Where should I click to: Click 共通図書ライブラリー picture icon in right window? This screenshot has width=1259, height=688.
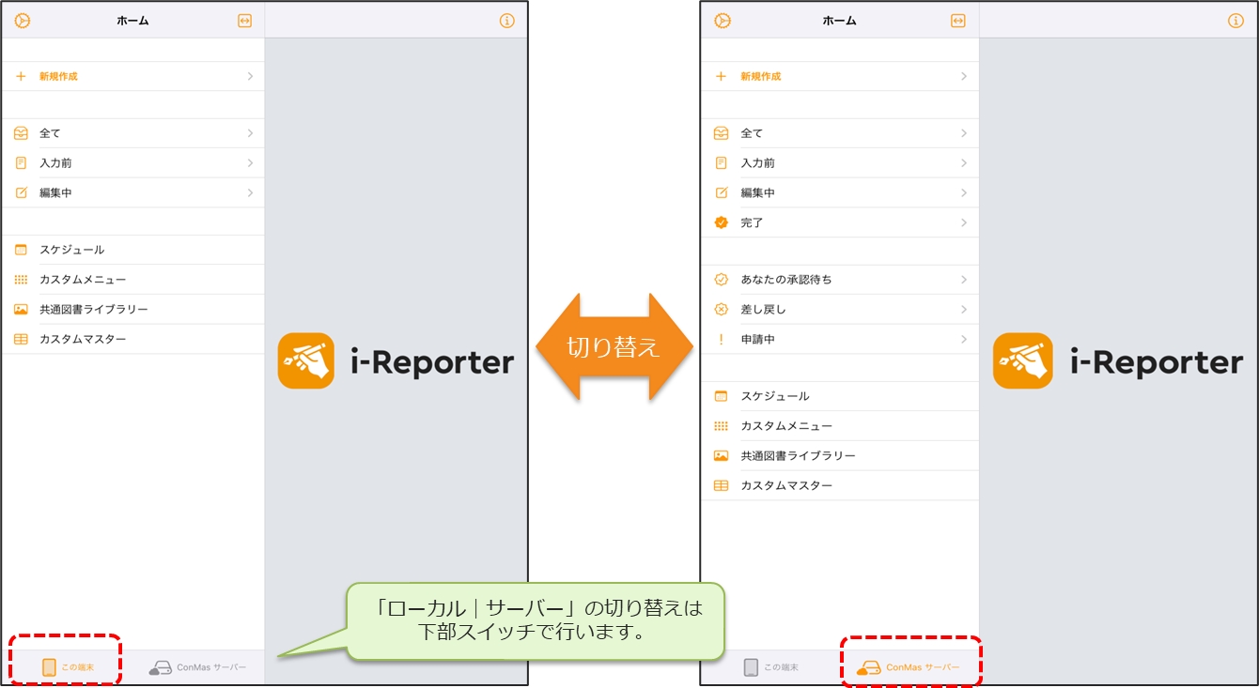[x=722, y=455]
